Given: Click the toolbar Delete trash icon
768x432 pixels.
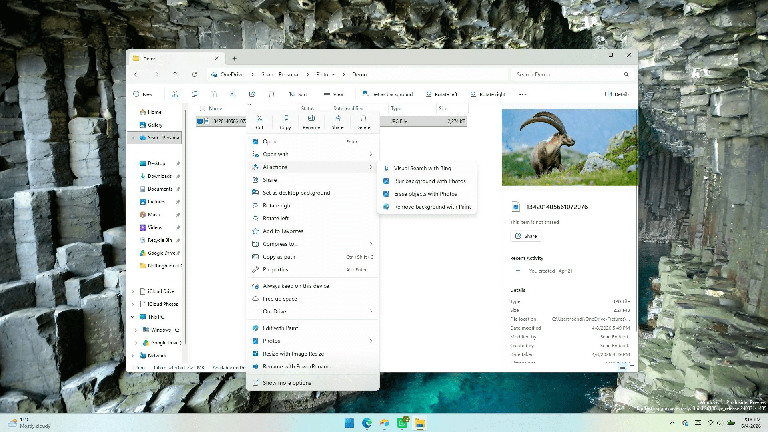Looking at the screenshot, I should pyautogui.click(x=271, y=94).
